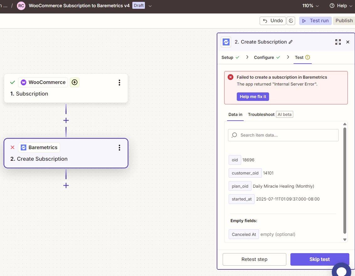
Task: Click the red X status on Baremetrics step
Action: coord(13,148)
